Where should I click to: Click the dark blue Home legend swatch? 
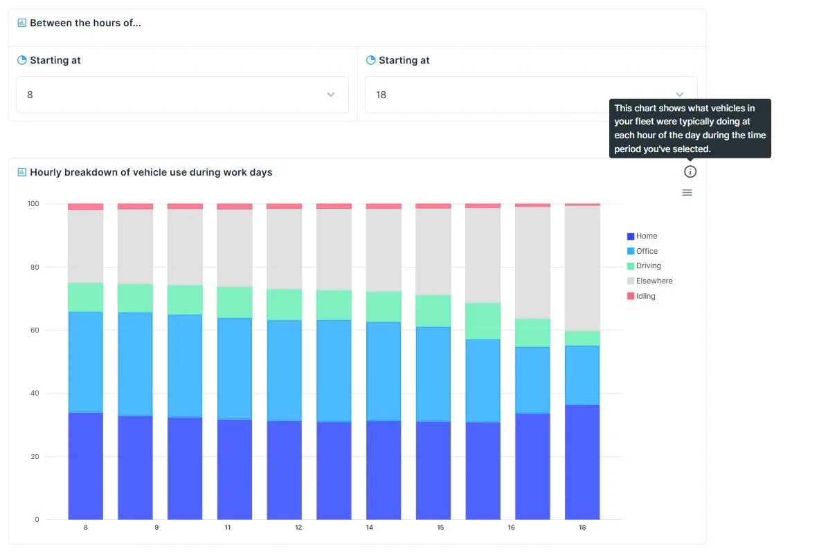point(631,236)
